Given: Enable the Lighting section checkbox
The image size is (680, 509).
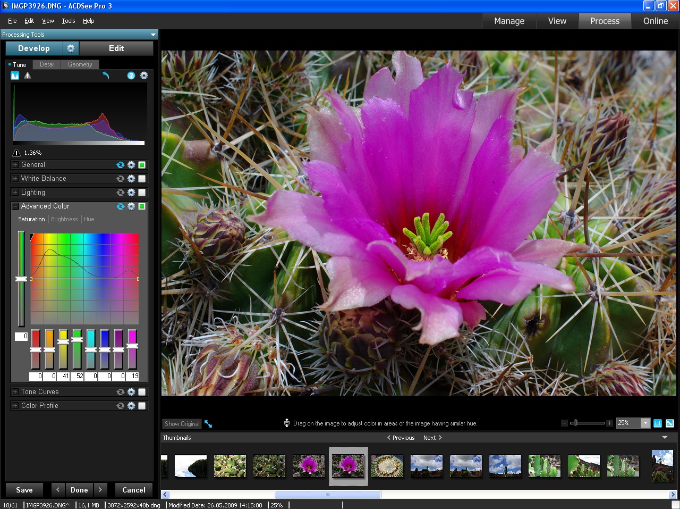Looking at the screenshot, I should point(141,192).
